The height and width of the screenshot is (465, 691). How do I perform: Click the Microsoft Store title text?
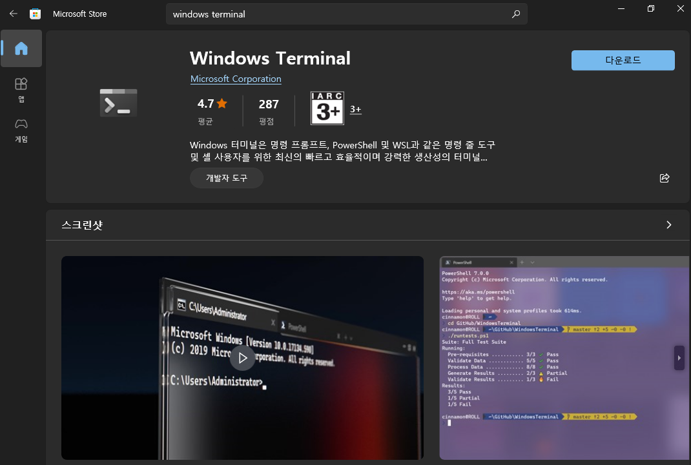pos(80,14)
